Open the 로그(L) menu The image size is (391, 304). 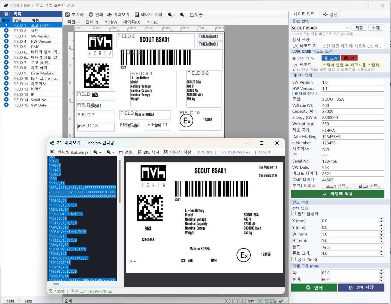[x=152, y=22]
